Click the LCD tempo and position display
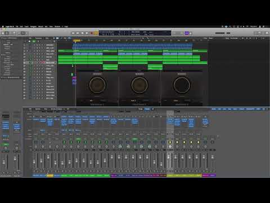This screenshot has width=270, height=203. click(135, 33)
